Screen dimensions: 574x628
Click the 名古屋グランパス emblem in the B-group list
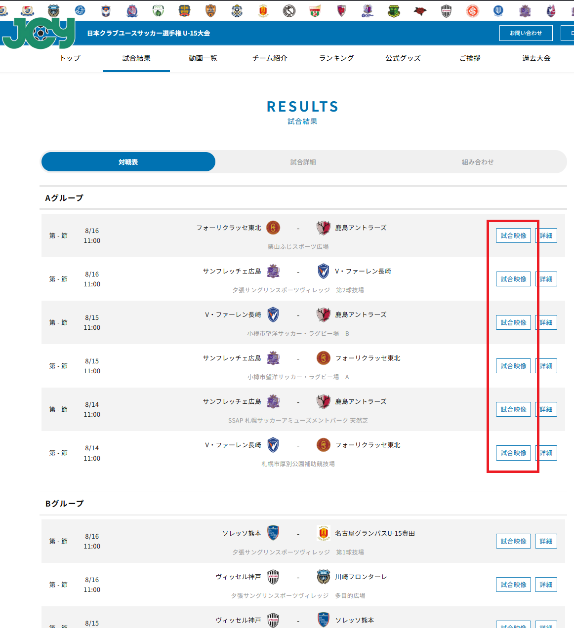tap(324, 533)
